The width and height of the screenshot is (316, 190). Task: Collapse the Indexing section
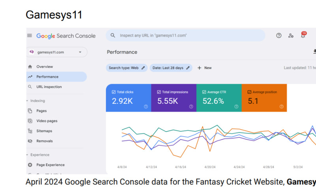(x=27, y=101)
